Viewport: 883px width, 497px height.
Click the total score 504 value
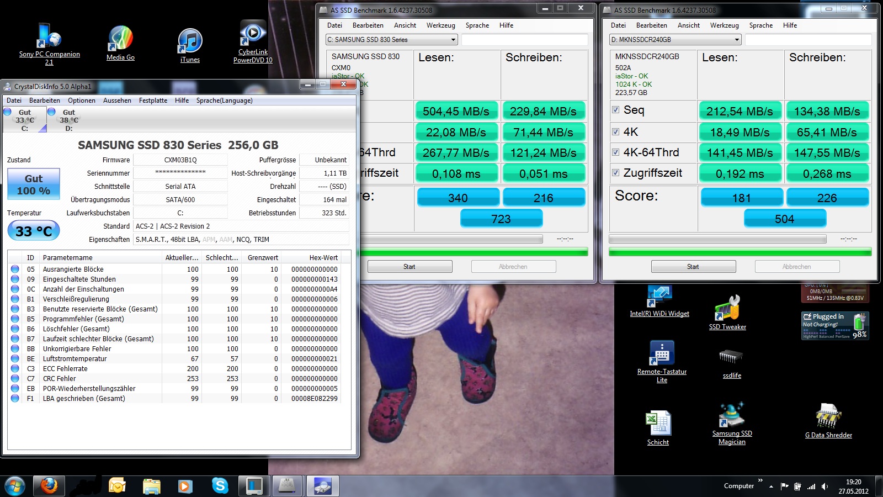click(784, 219)
